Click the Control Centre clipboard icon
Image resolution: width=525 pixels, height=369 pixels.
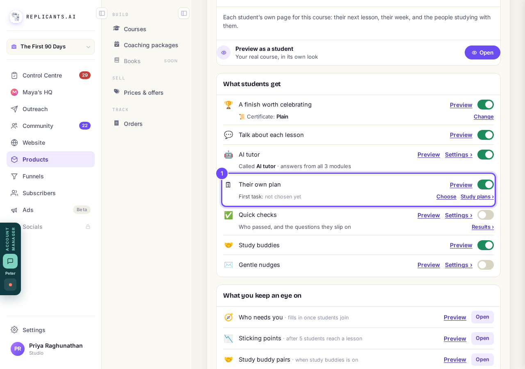click(14, 75)
